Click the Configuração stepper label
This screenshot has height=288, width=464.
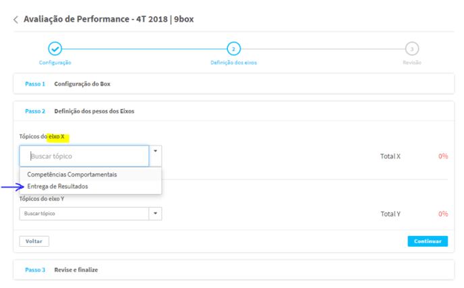click(55, 63)
